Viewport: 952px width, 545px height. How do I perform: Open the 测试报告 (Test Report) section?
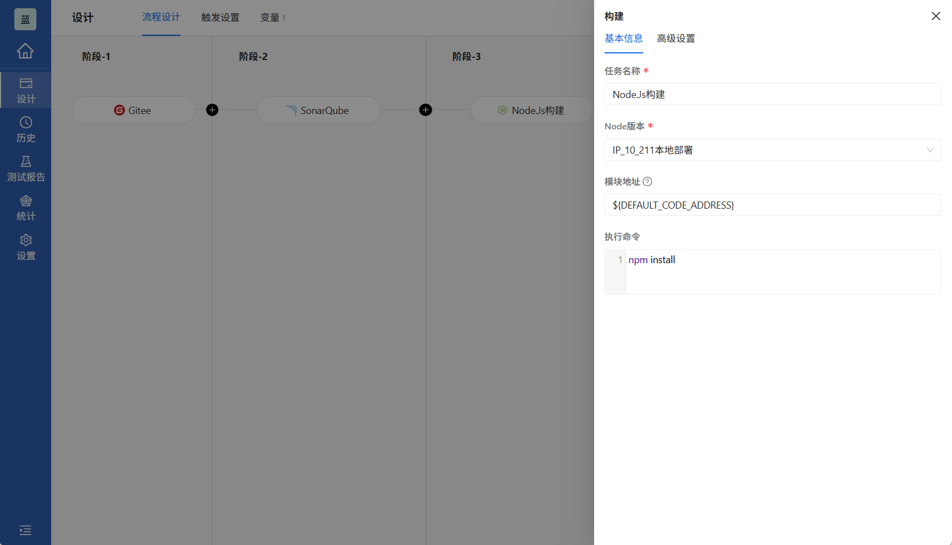[x=25, y=168]
